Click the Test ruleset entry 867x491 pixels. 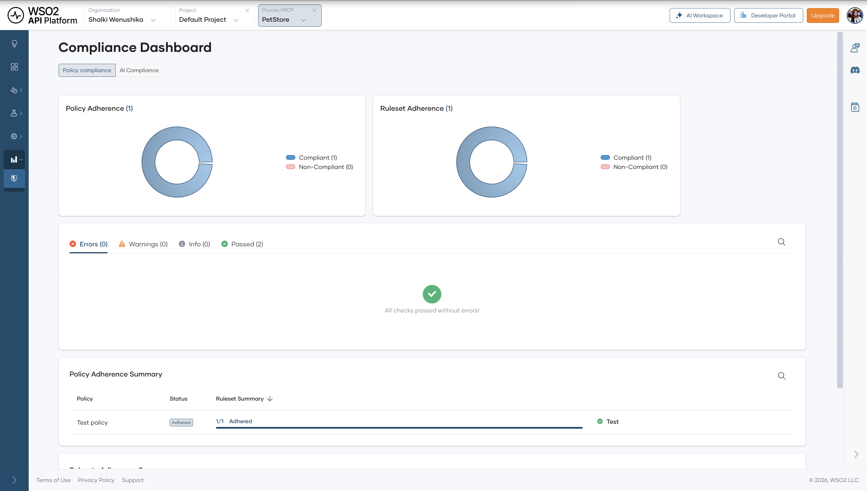pos(608,421)
